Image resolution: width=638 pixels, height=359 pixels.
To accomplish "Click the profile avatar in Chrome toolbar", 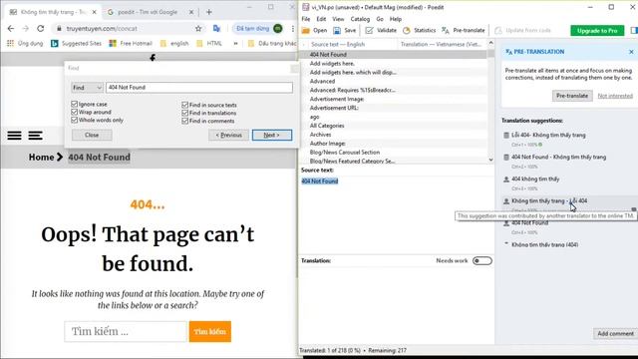I will (x=278, y=29).
